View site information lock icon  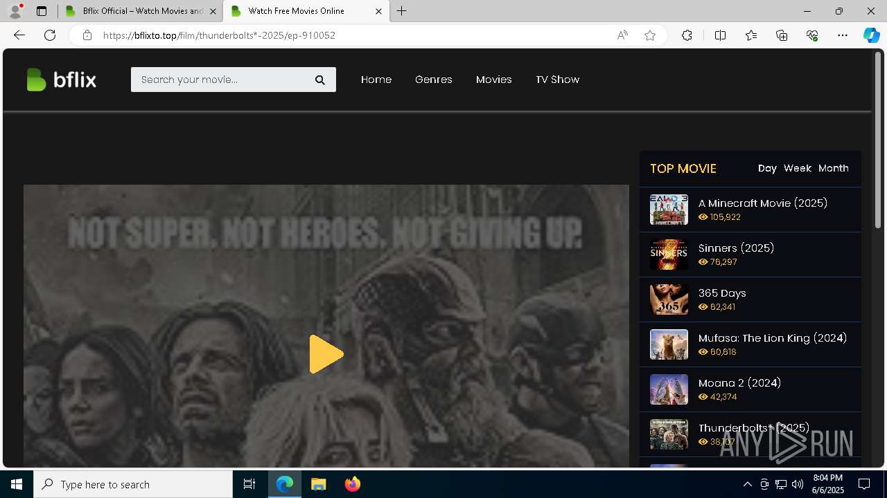click(x=87, y=35)
